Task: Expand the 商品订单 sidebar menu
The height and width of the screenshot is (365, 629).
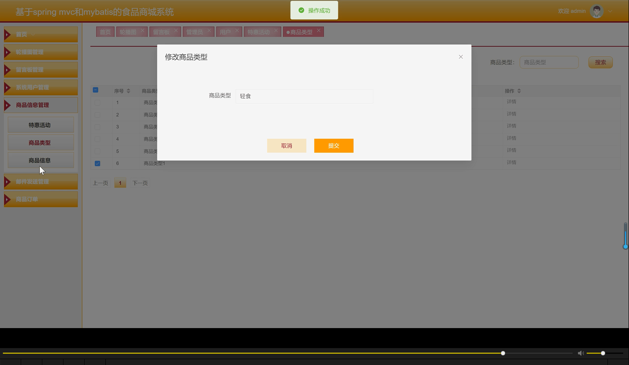Action: [41, 199]
